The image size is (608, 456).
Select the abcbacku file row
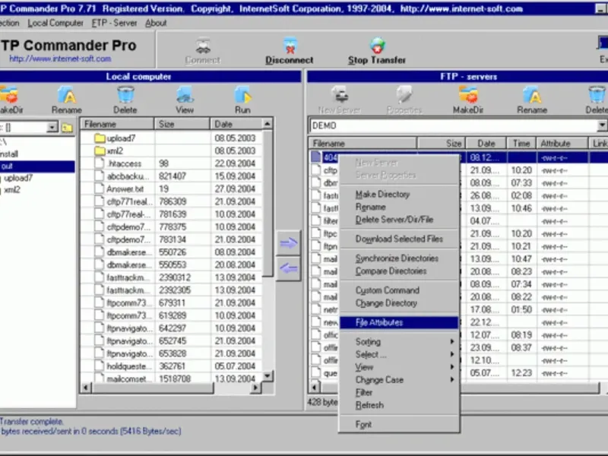[171, 176]
